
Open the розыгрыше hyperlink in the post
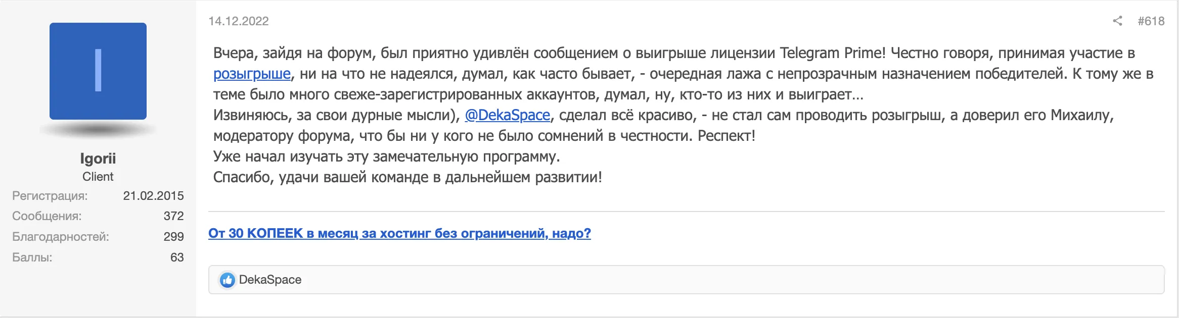251,74
